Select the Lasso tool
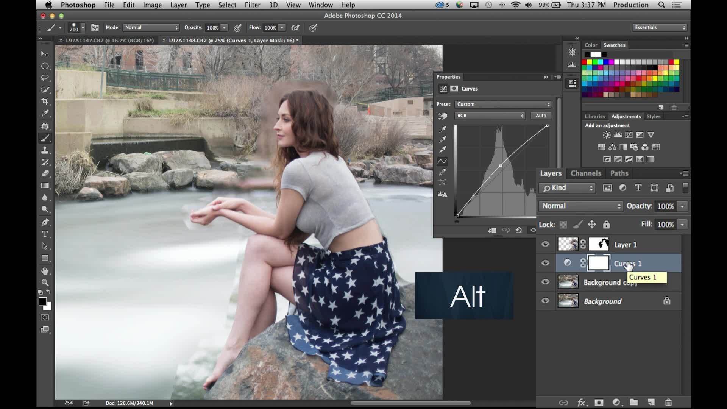 coord(45,78)
